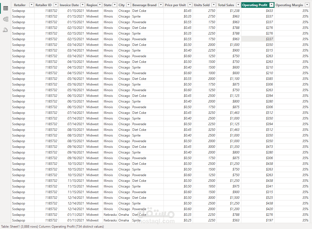Open the Invoice Date column filter dropdown
The image size is (312, 229).
pyautogui.click(x=83, y=5)
